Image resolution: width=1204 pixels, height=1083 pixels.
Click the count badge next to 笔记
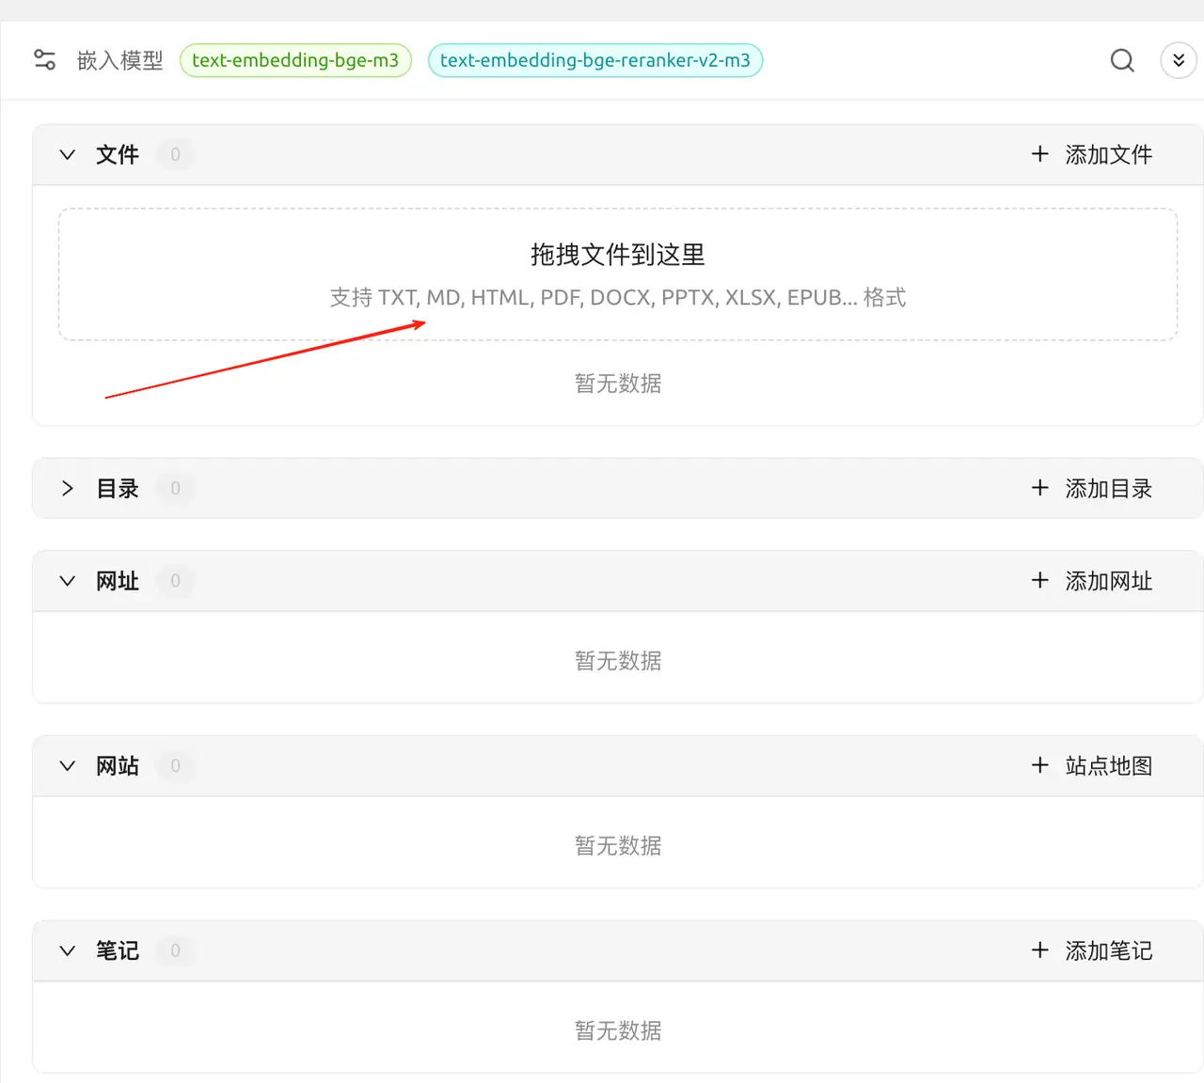175,950
